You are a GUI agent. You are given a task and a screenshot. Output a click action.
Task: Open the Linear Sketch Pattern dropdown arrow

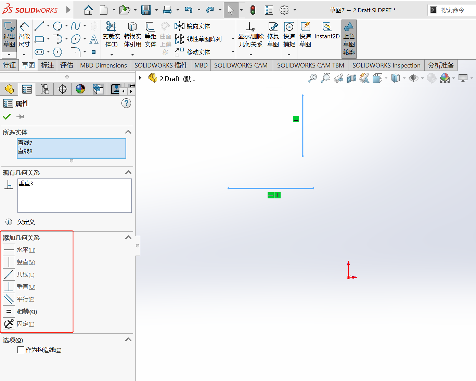point(233,39)
